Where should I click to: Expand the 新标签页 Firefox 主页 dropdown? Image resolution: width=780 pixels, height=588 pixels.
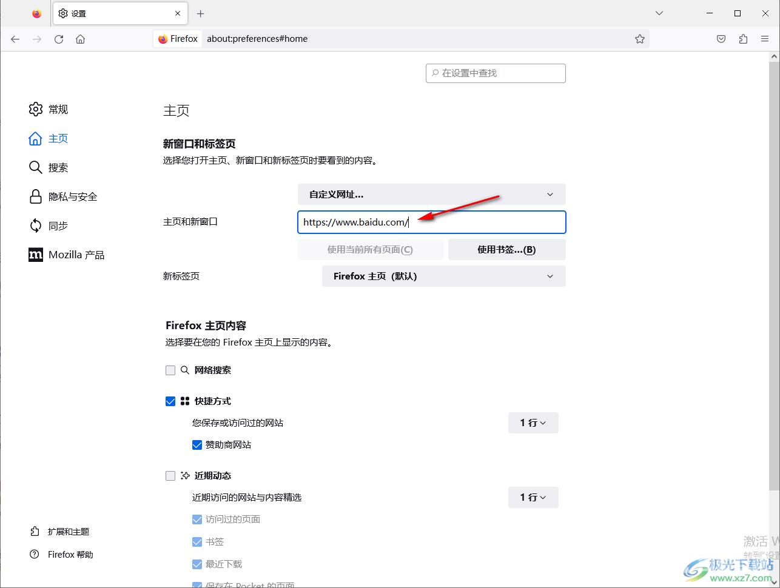coord(443,276)
